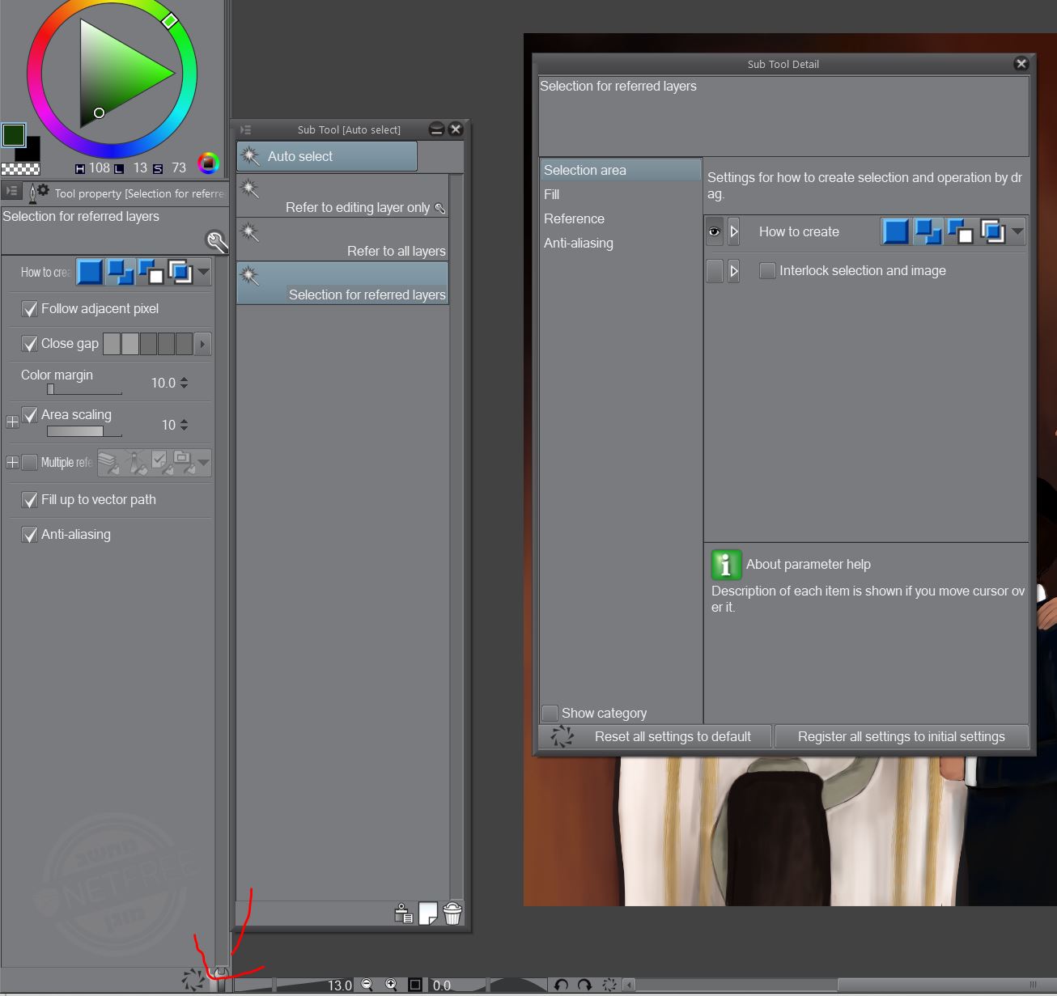Open the Fill category
The width and height of the screenshot is (1057, 996).
620,194
